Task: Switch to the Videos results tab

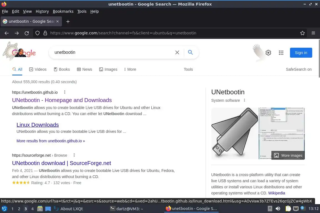Action: [x=38, y=69]
